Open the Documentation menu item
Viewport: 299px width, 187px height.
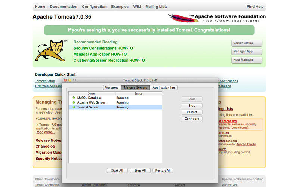64,7
